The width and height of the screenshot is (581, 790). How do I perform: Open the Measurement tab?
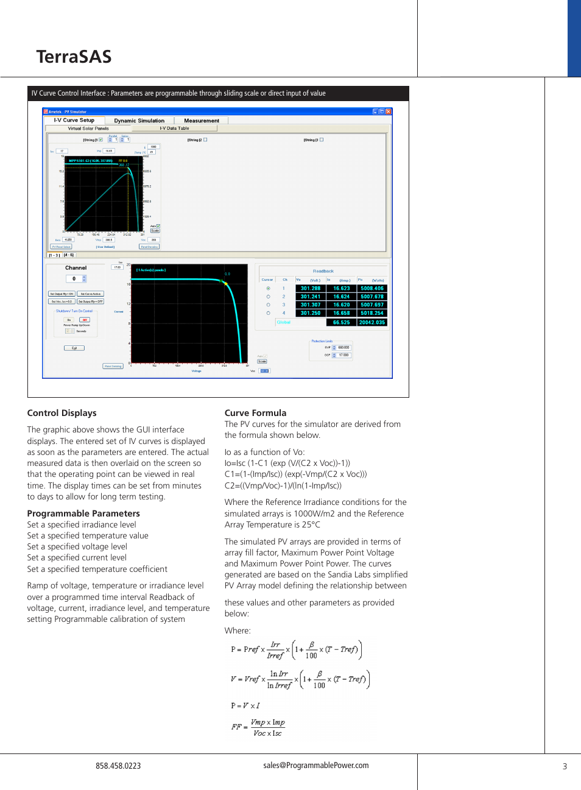point(202,121)
